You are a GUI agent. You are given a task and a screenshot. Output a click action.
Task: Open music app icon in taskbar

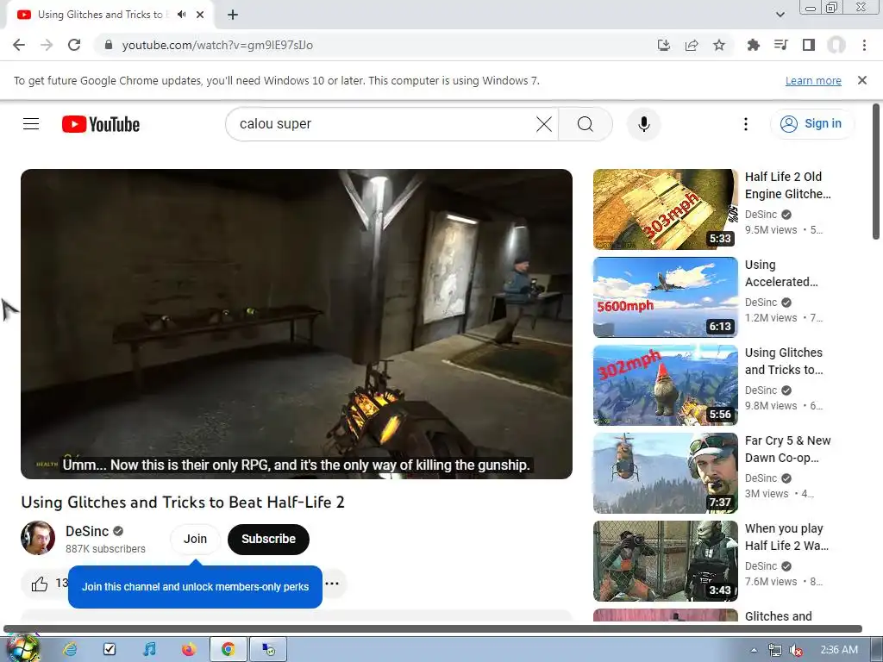point(149,649)
